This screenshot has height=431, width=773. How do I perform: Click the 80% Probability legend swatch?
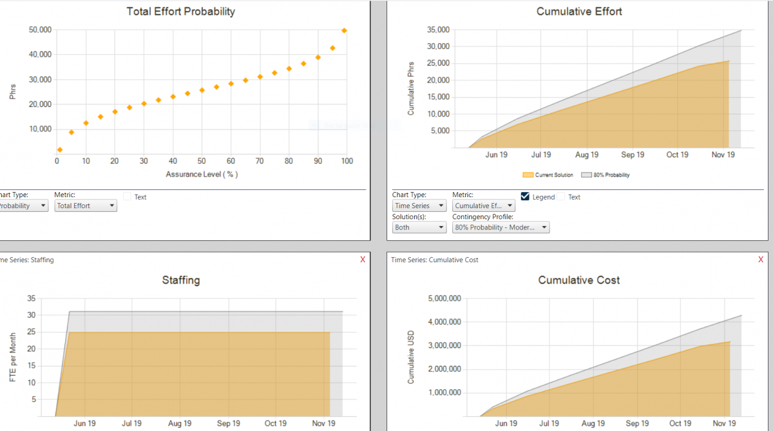coord(586,175)
